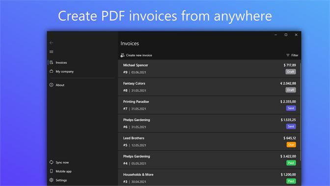Click the date 30.04.2021
330x186 pixels.
138,182
